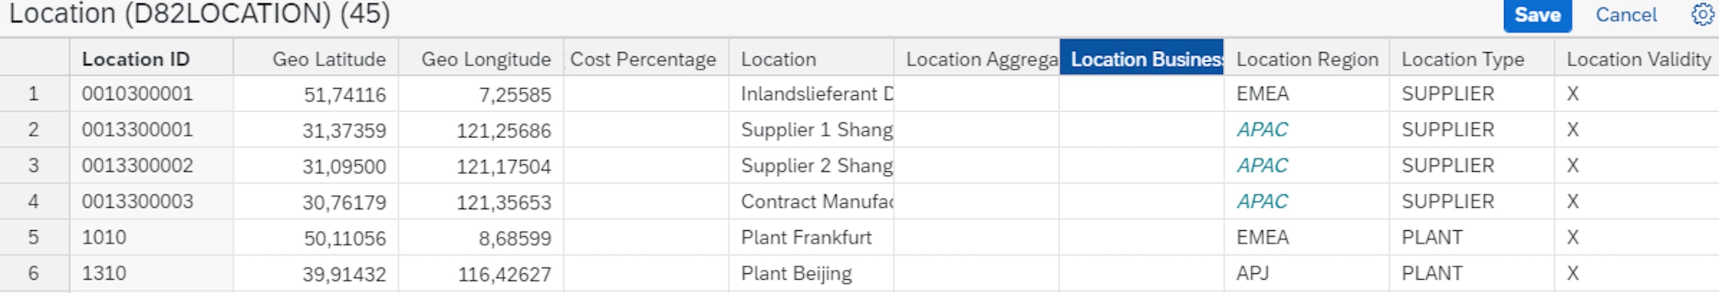Select row number 1 header
Screen dimensions: 1719x293
[33, 94]
